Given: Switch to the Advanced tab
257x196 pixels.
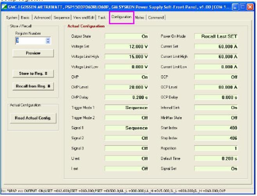Looking at the screenshot, I should pos(42,18).
